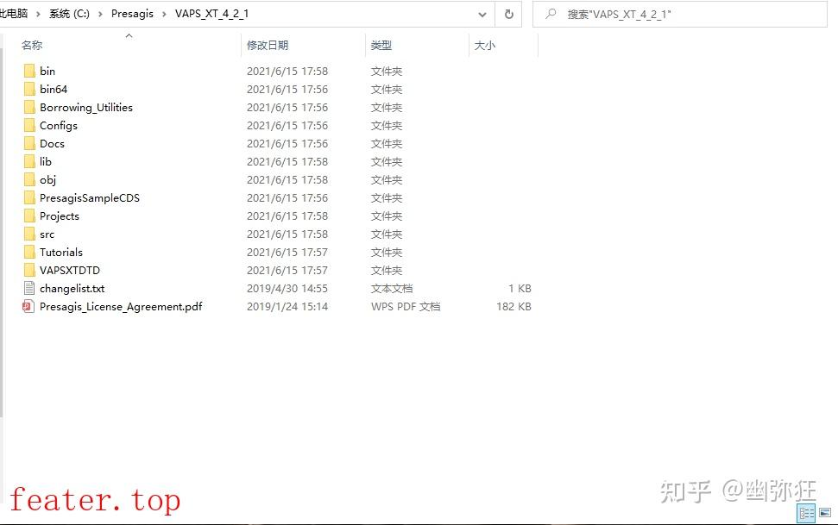Viewport: 838px width, 525px height.
Task: Expand the breadcrumb chevron after Presagis
Action: pos(163,14)
